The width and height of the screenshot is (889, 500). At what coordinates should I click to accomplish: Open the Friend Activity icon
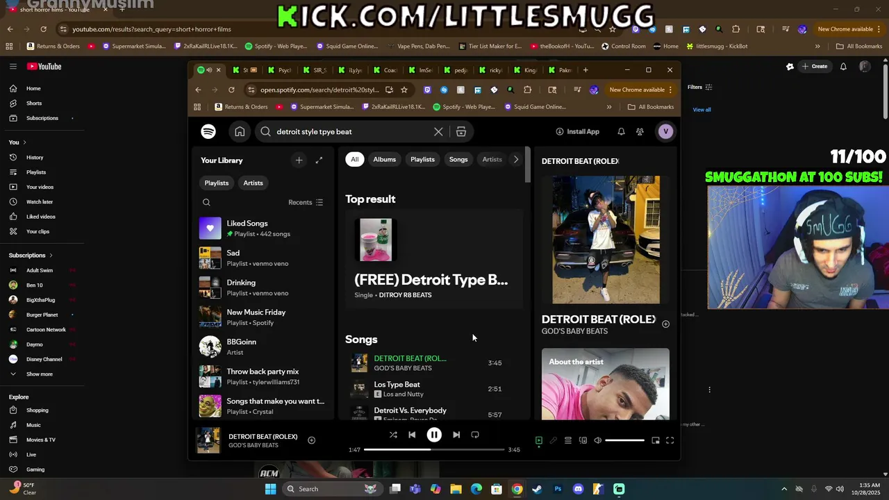tap(640, 131)
